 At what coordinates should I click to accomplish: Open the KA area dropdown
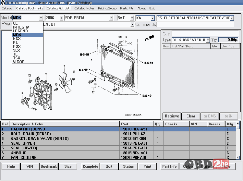(x=153, y=18)
